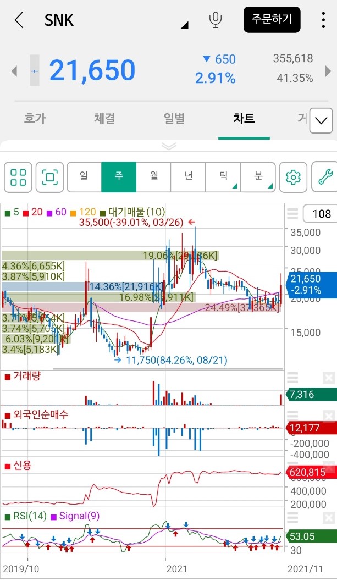Select the 차트 tab
The height and width of the screenshot is (581, 337).
pyautogui.click(x=244, y=119)
